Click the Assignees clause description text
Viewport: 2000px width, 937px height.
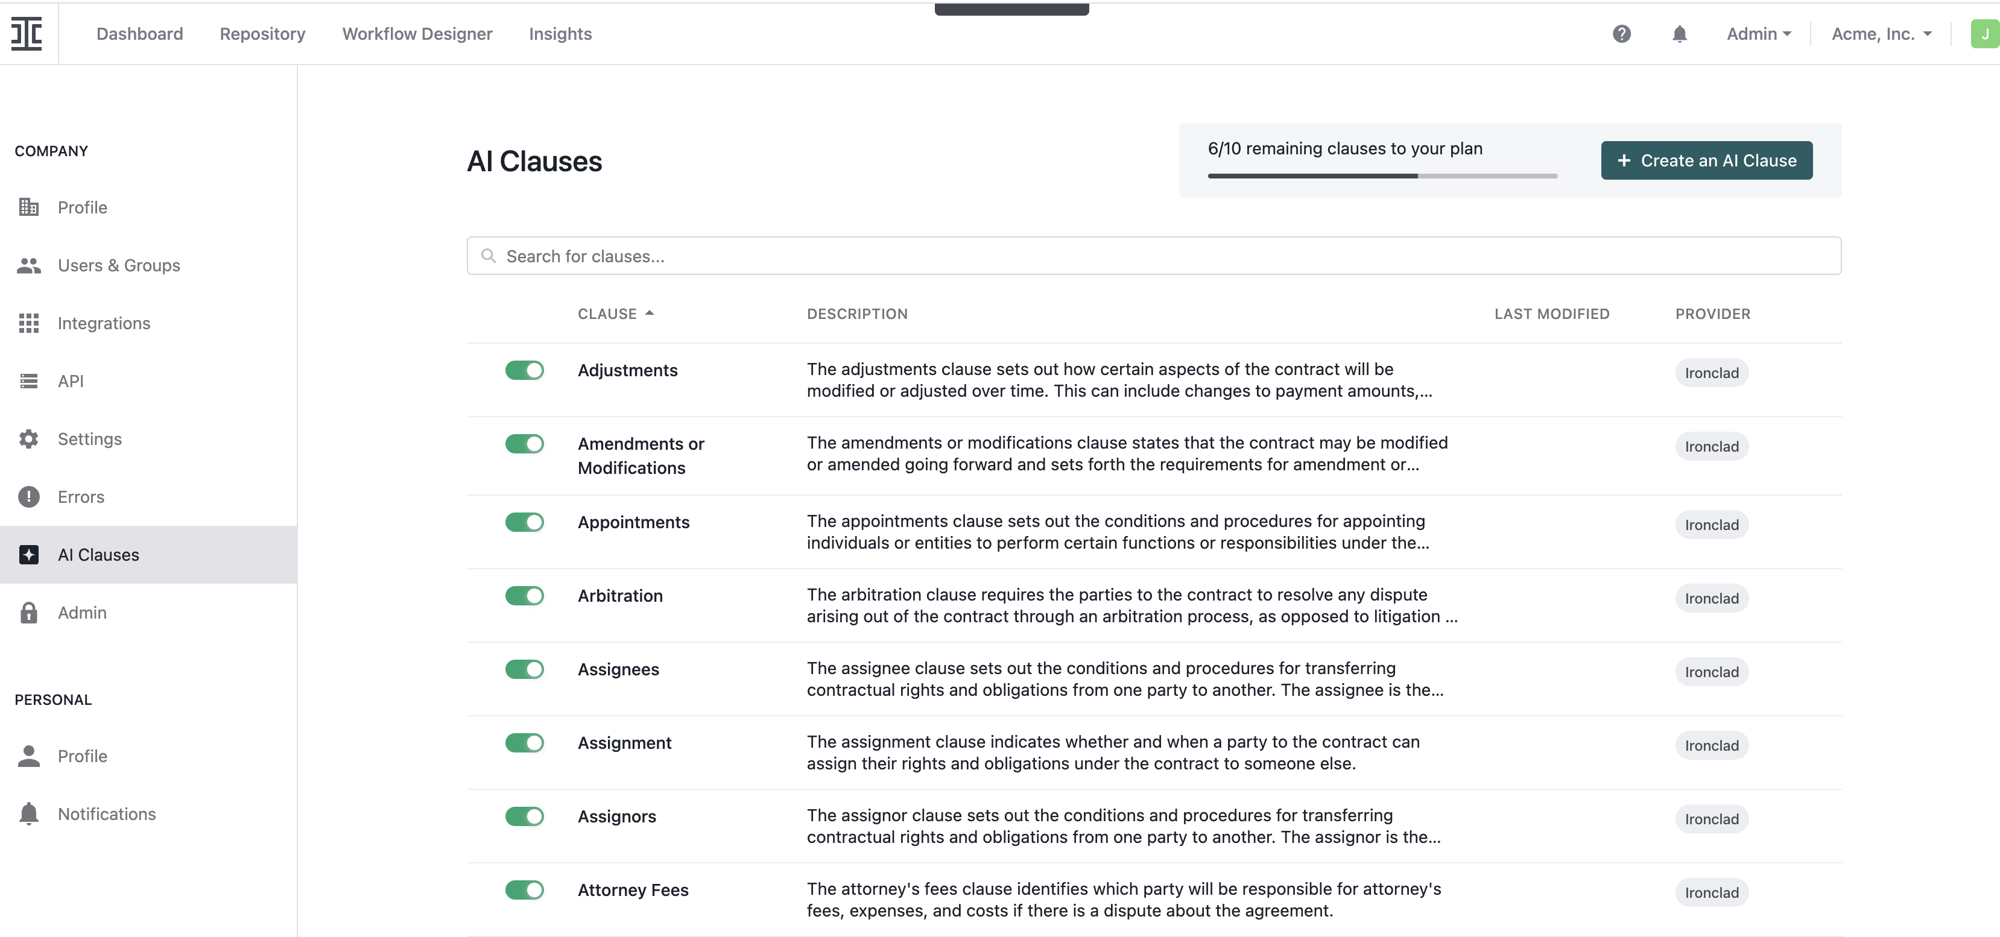click(x=1125, y=678)
